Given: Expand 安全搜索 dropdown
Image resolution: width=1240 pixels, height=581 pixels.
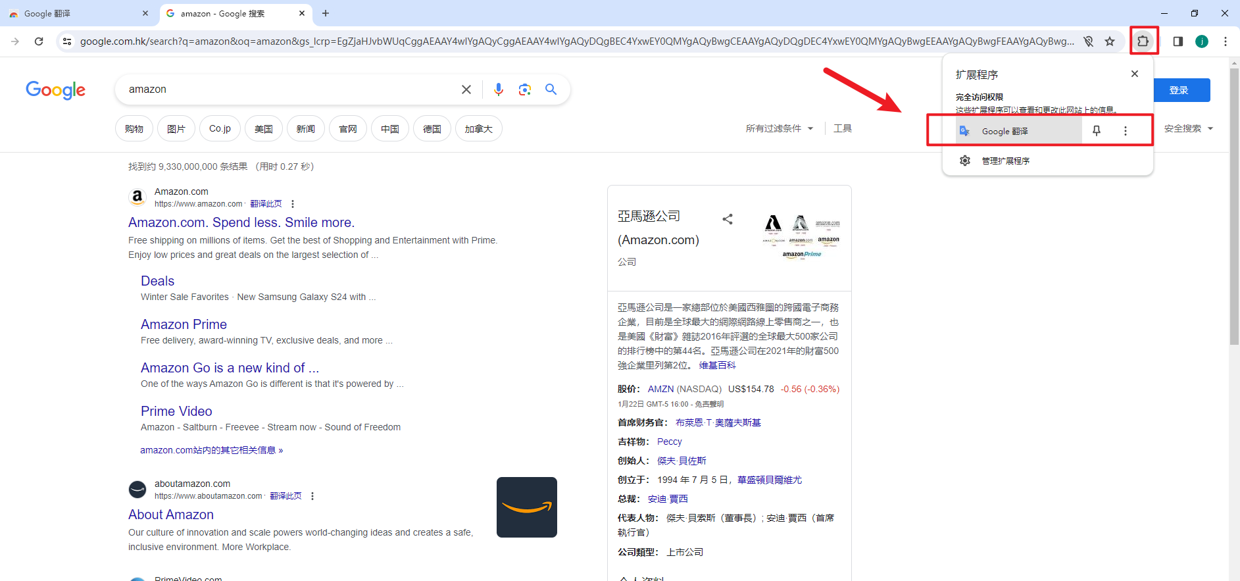Looking at the screenshot, I should point(1188,128).
